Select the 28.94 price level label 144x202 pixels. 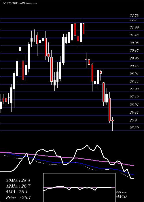[134, 74]
